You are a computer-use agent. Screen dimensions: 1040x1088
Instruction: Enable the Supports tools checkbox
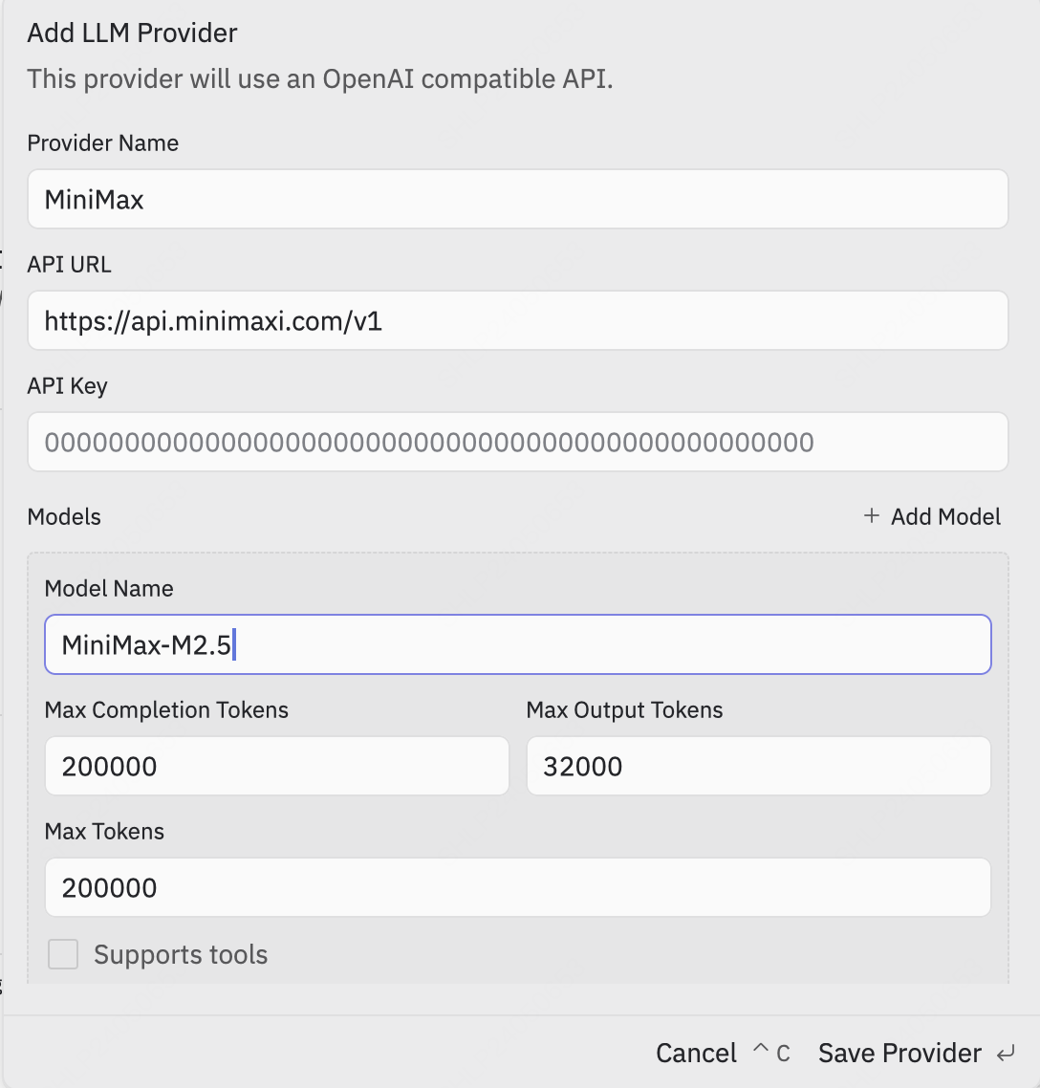[63, 954]
